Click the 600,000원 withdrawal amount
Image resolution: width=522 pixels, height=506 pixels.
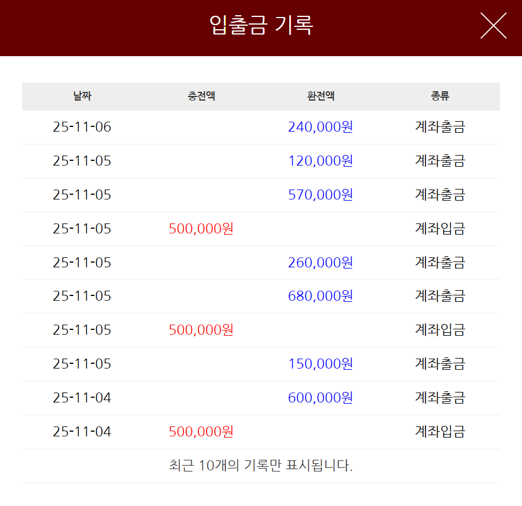pos(321,398)
